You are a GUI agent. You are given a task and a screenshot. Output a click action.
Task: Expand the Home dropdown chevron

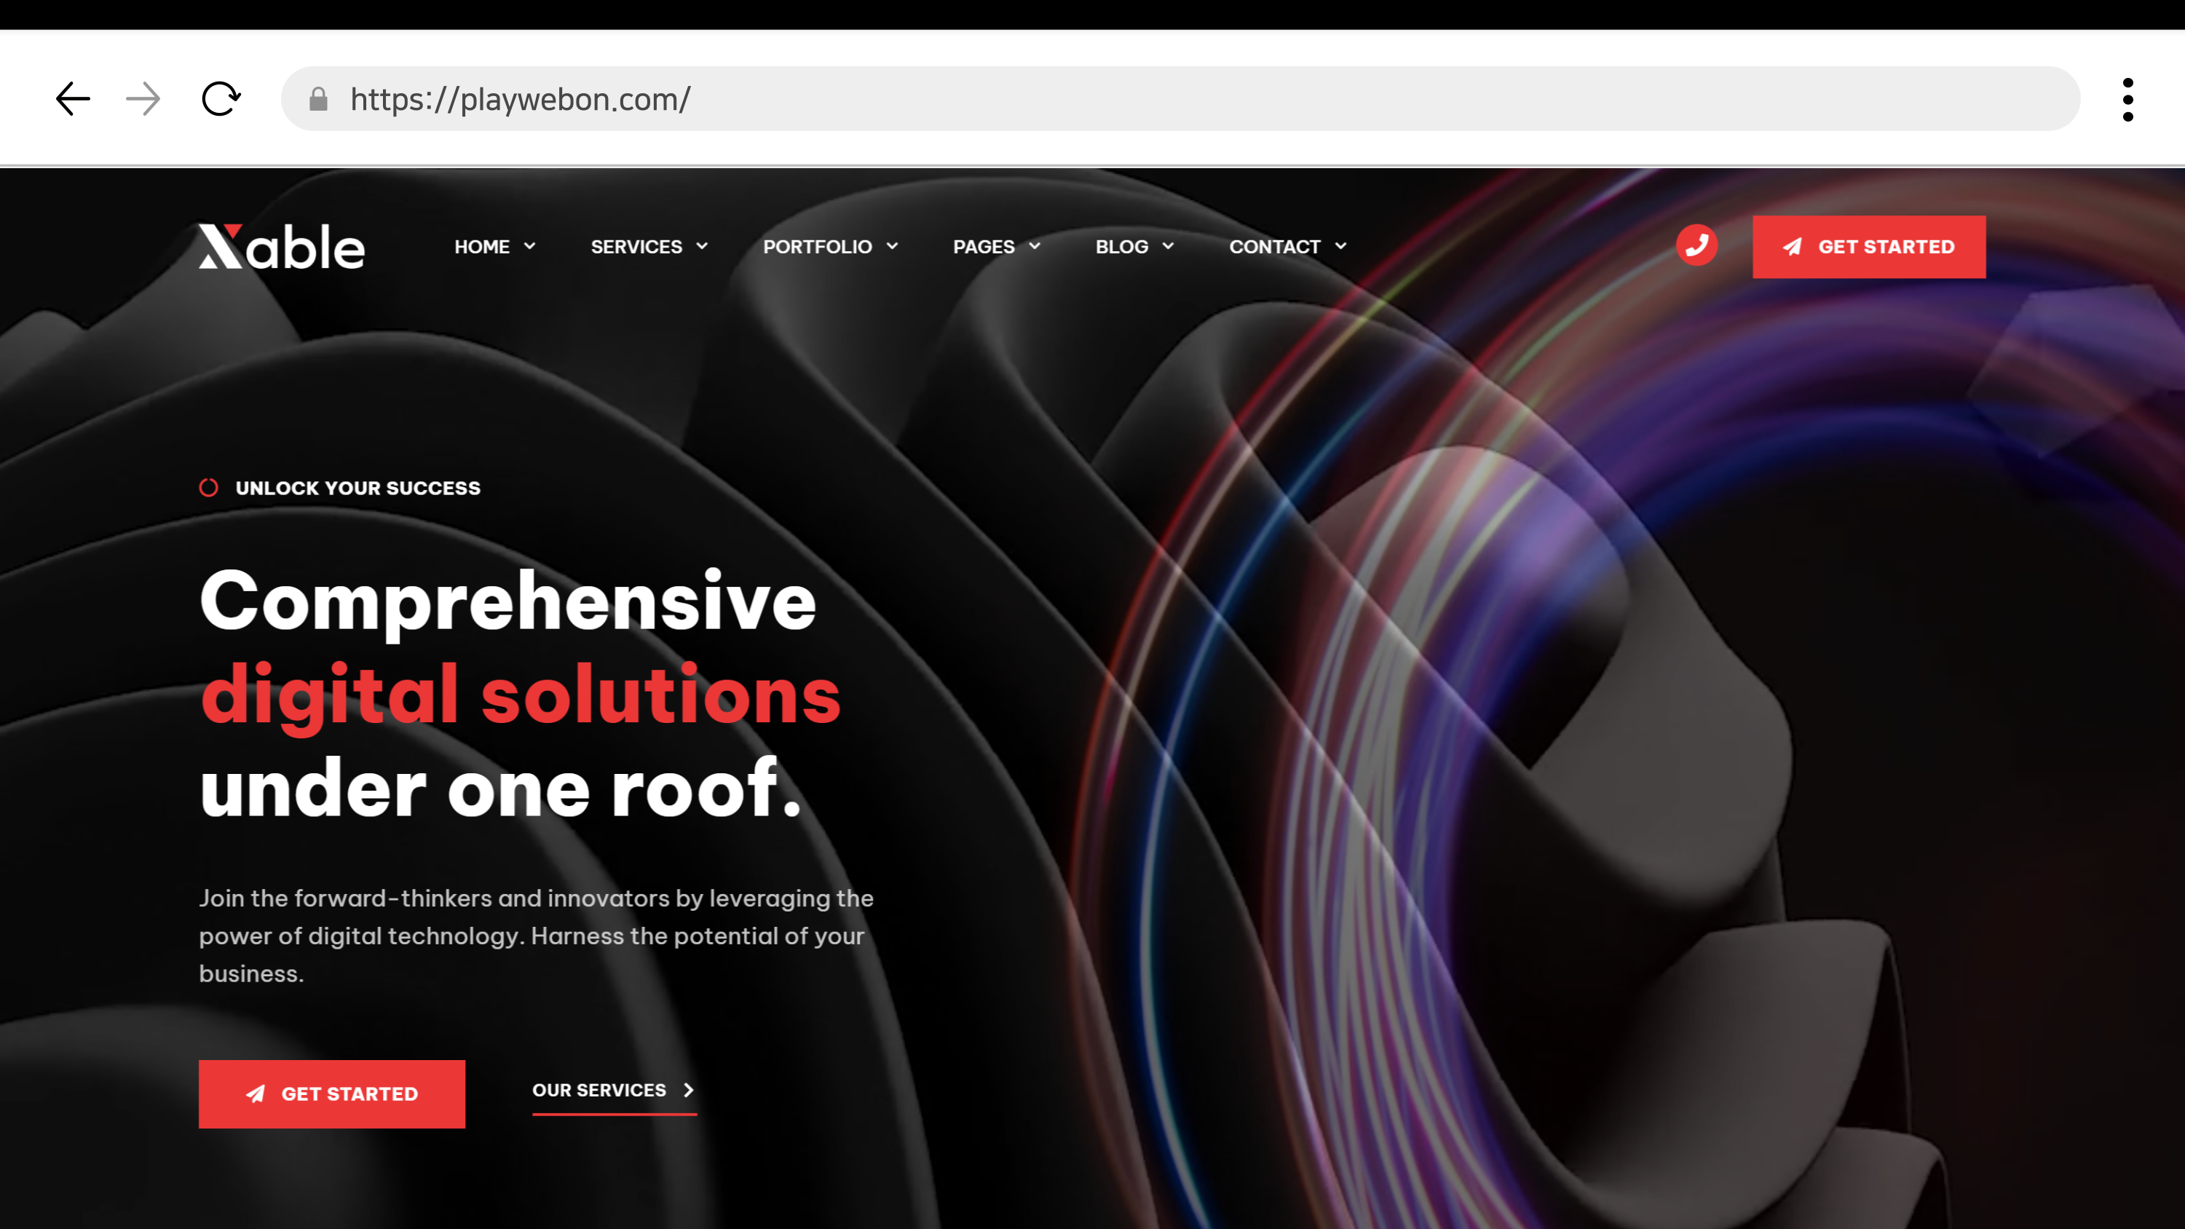tap(530, 246)
